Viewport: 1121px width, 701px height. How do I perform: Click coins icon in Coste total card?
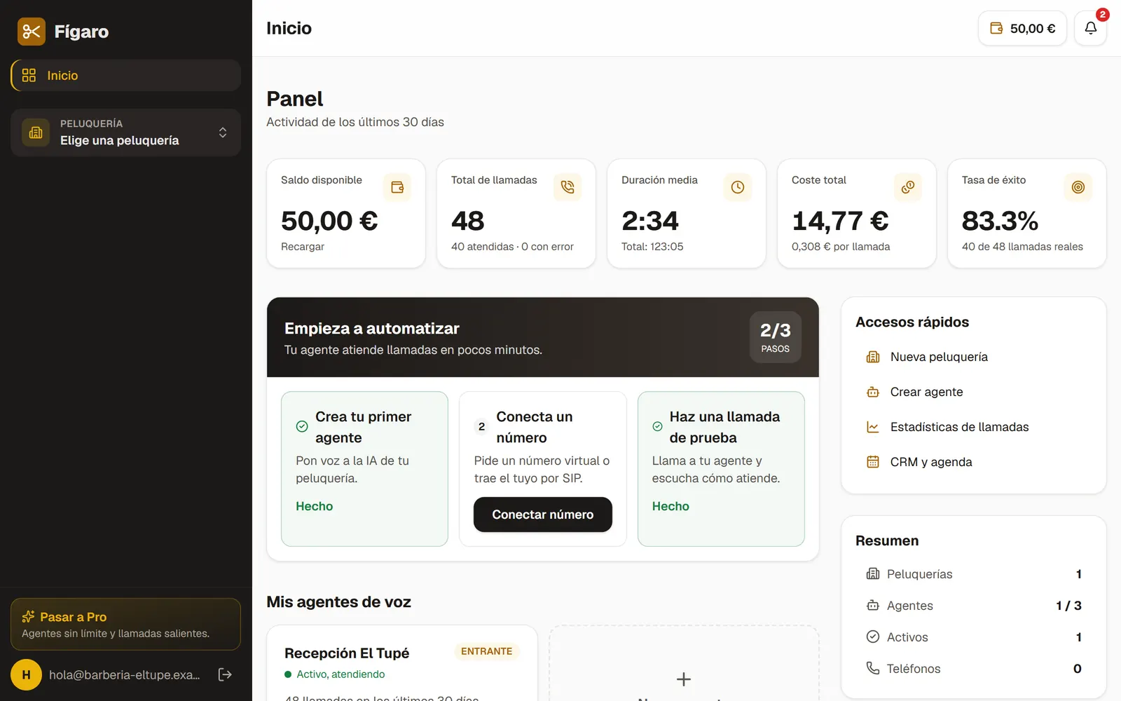(908, 187)
